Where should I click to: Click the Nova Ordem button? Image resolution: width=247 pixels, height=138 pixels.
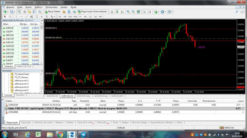click(x=53, y=12)
